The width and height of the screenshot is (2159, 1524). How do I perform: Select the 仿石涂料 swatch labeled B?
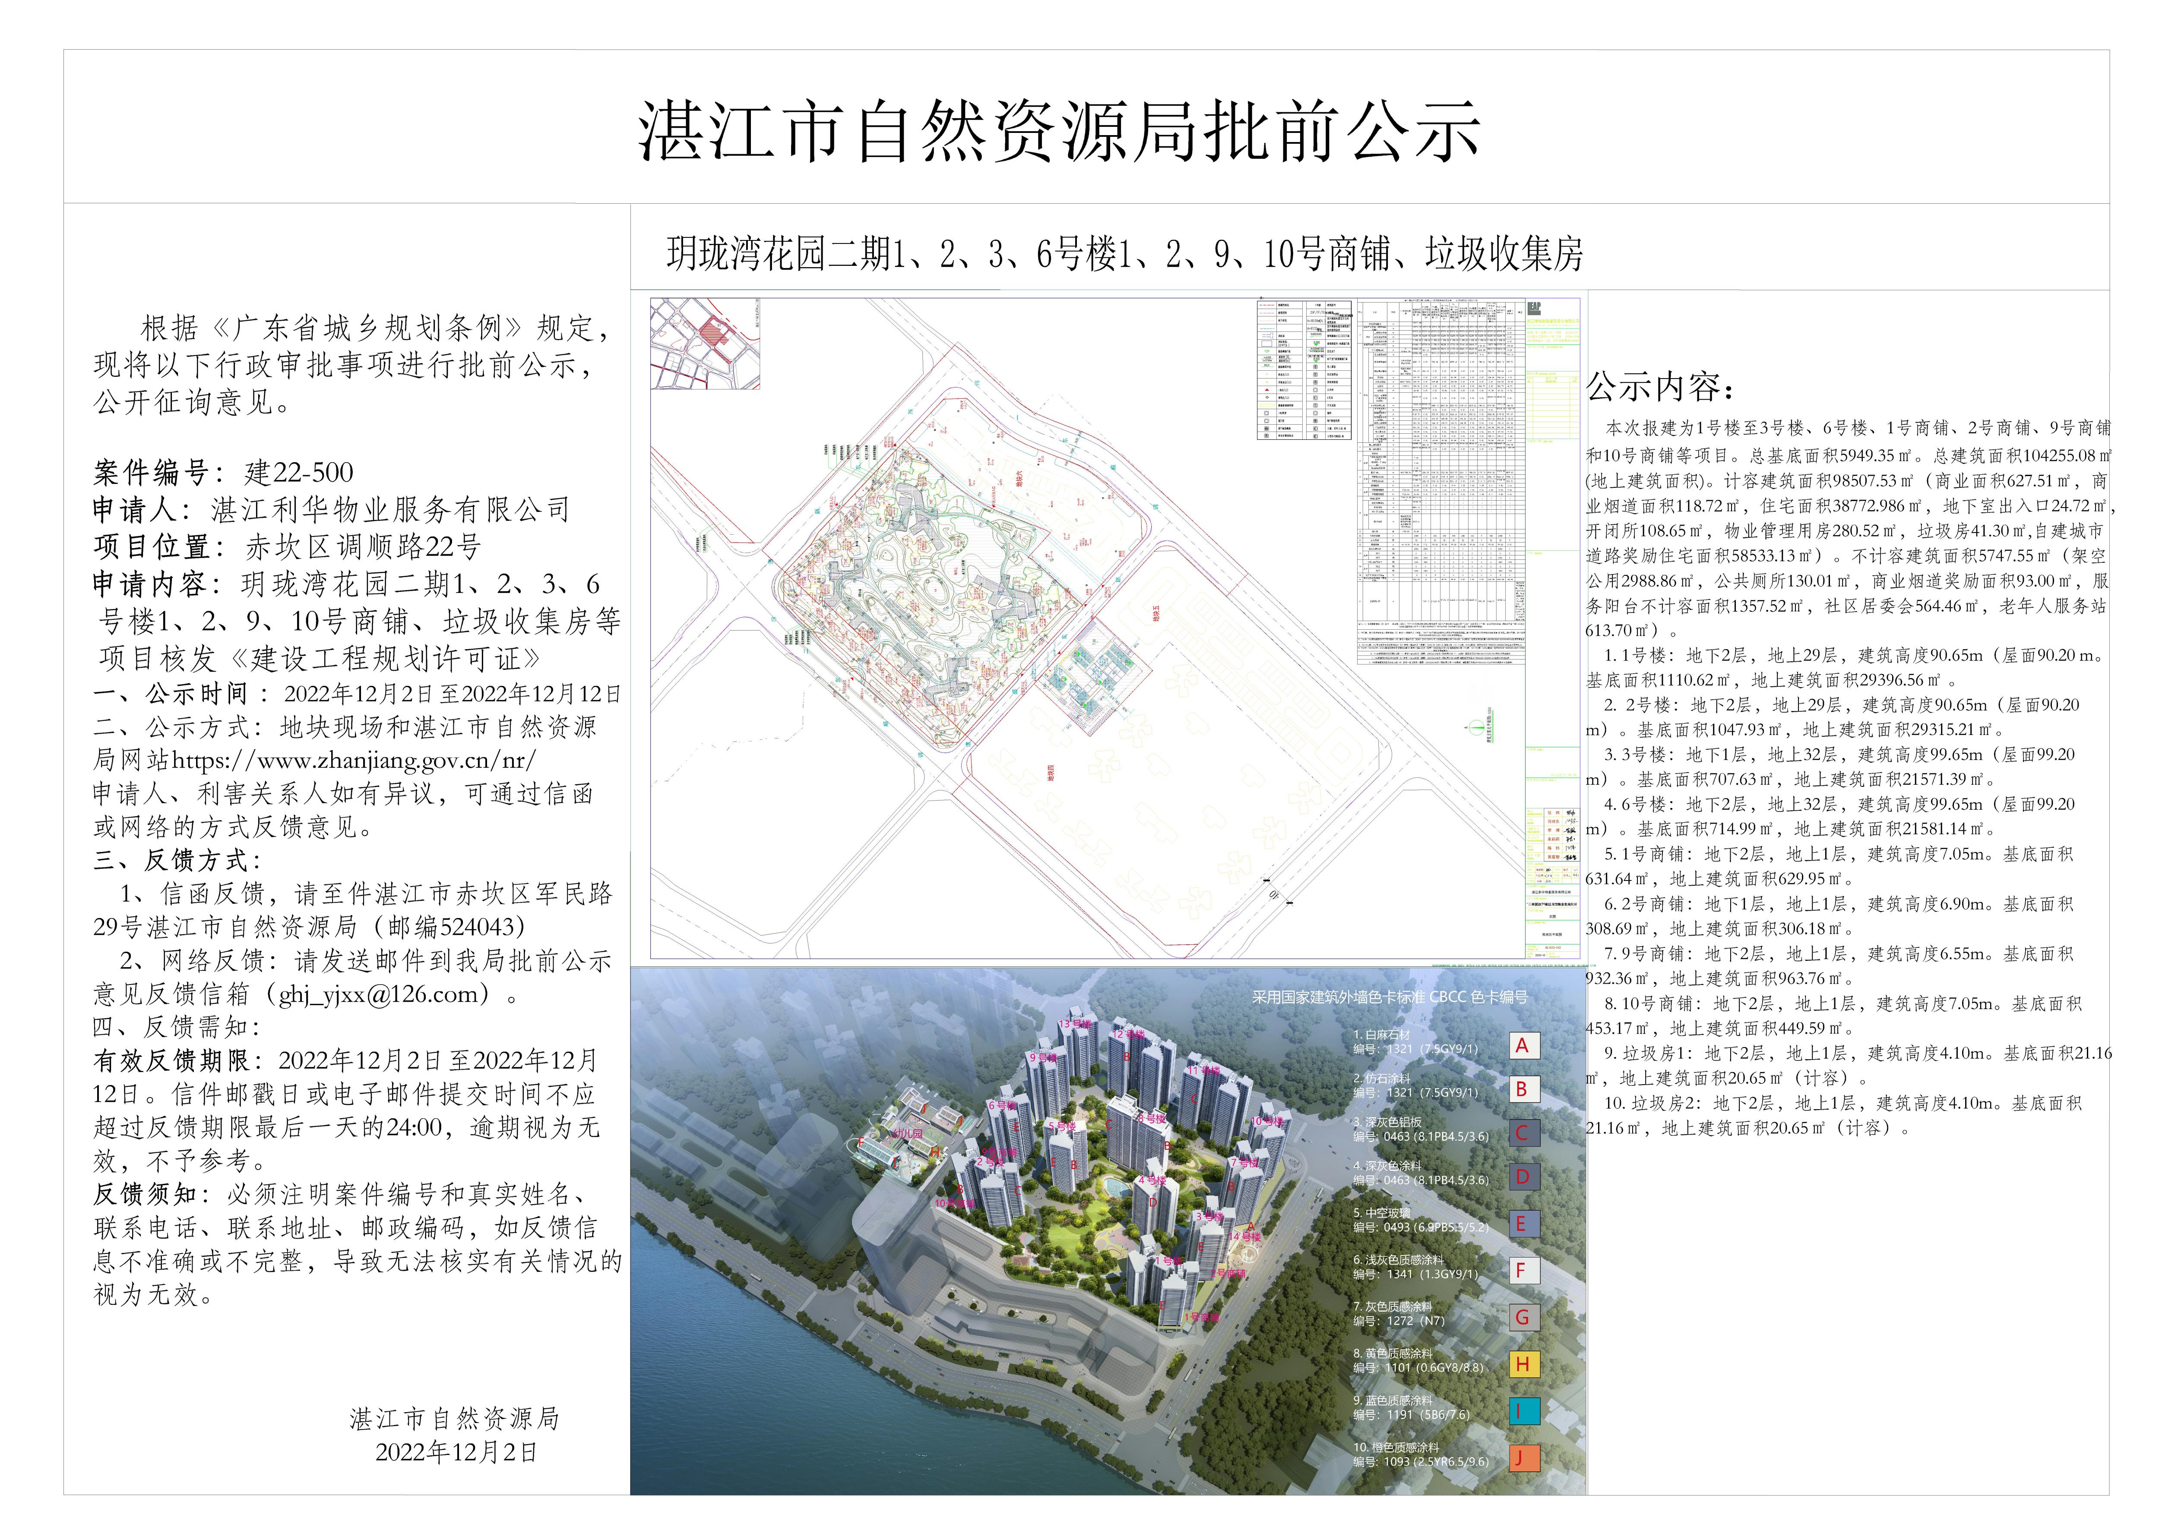click(x=1525, y=1090)
